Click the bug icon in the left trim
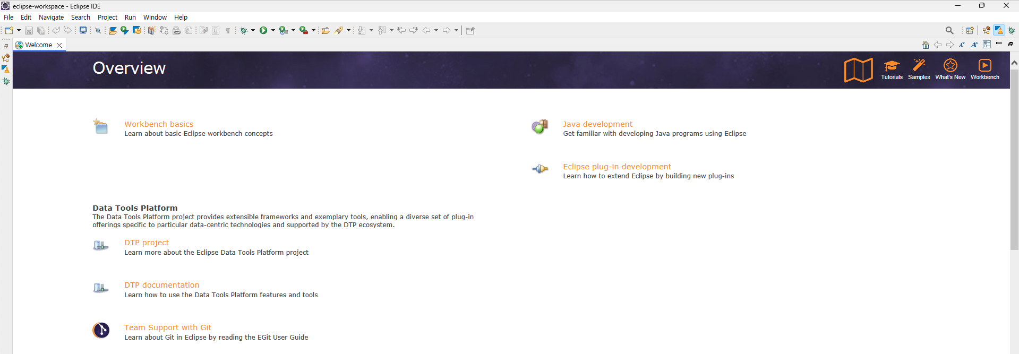 [6, 81]
